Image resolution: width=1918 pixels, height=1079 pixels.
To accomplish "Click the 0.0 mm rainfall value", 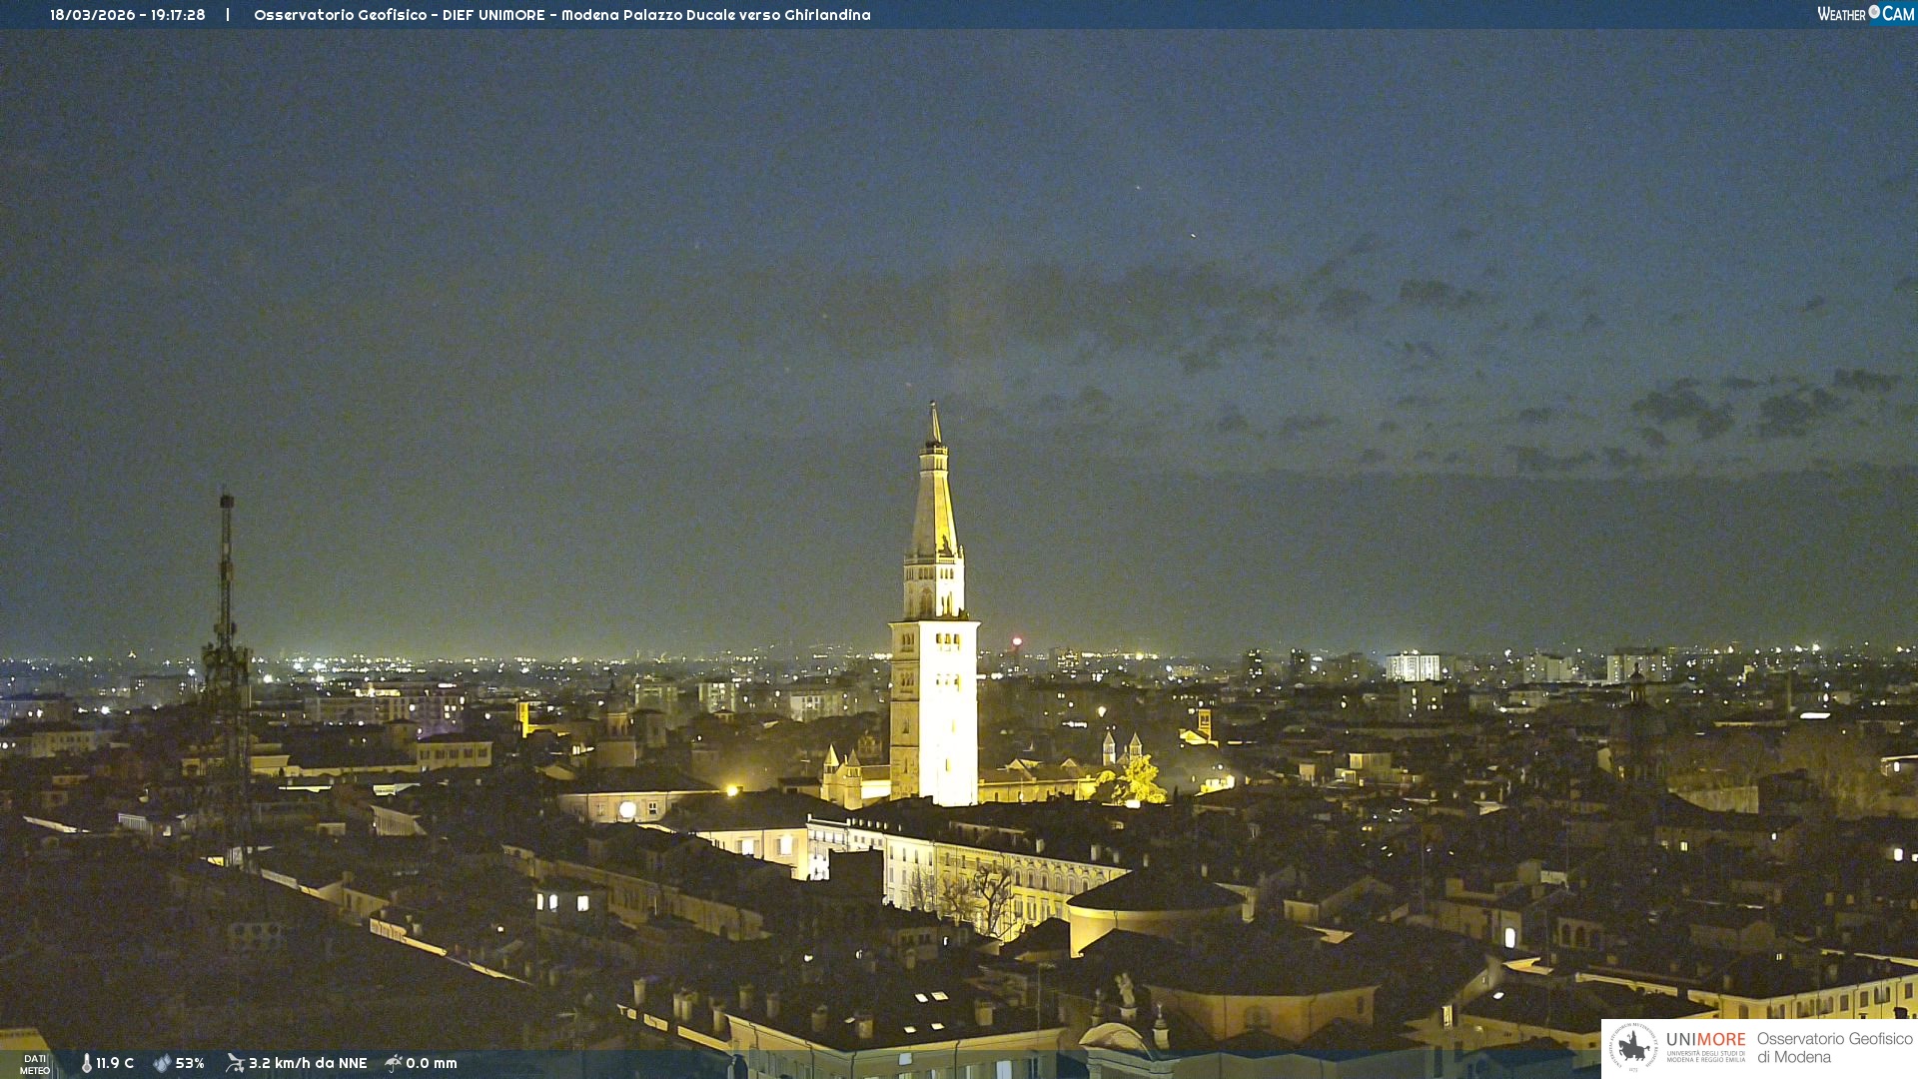I will [x=432, y=1063].
